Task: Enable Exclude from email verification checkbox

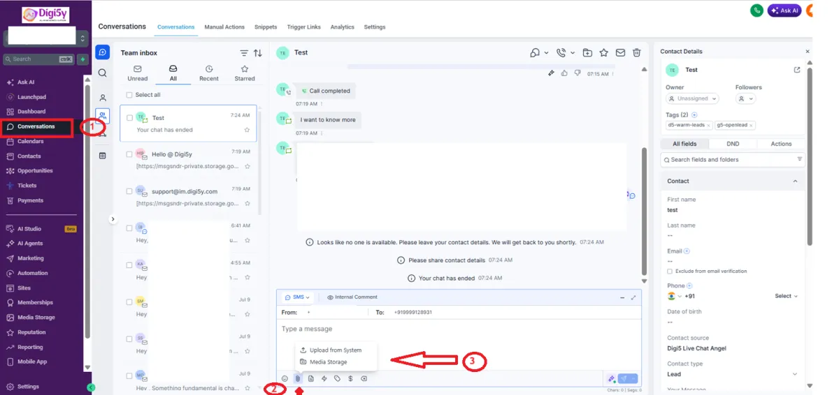Action: click(x=670, y=271)
